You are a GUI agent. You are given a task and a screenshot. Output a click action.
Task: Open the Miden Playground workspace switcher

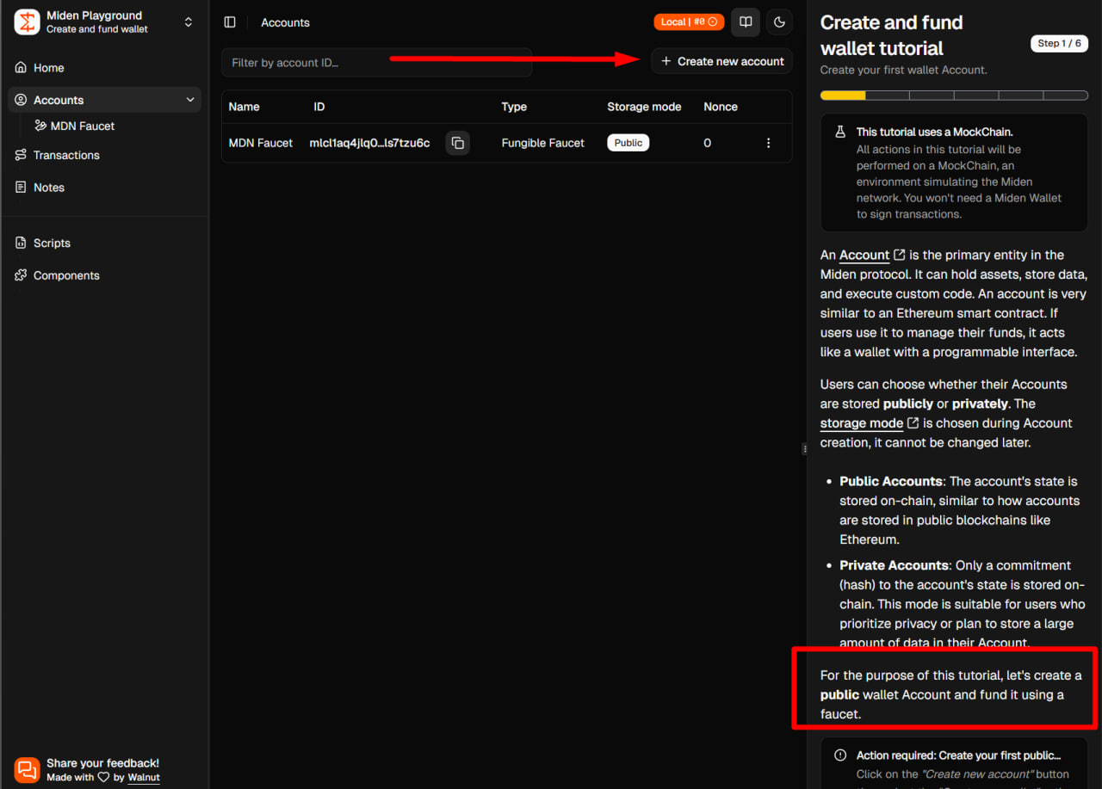[x=189, y=22]
